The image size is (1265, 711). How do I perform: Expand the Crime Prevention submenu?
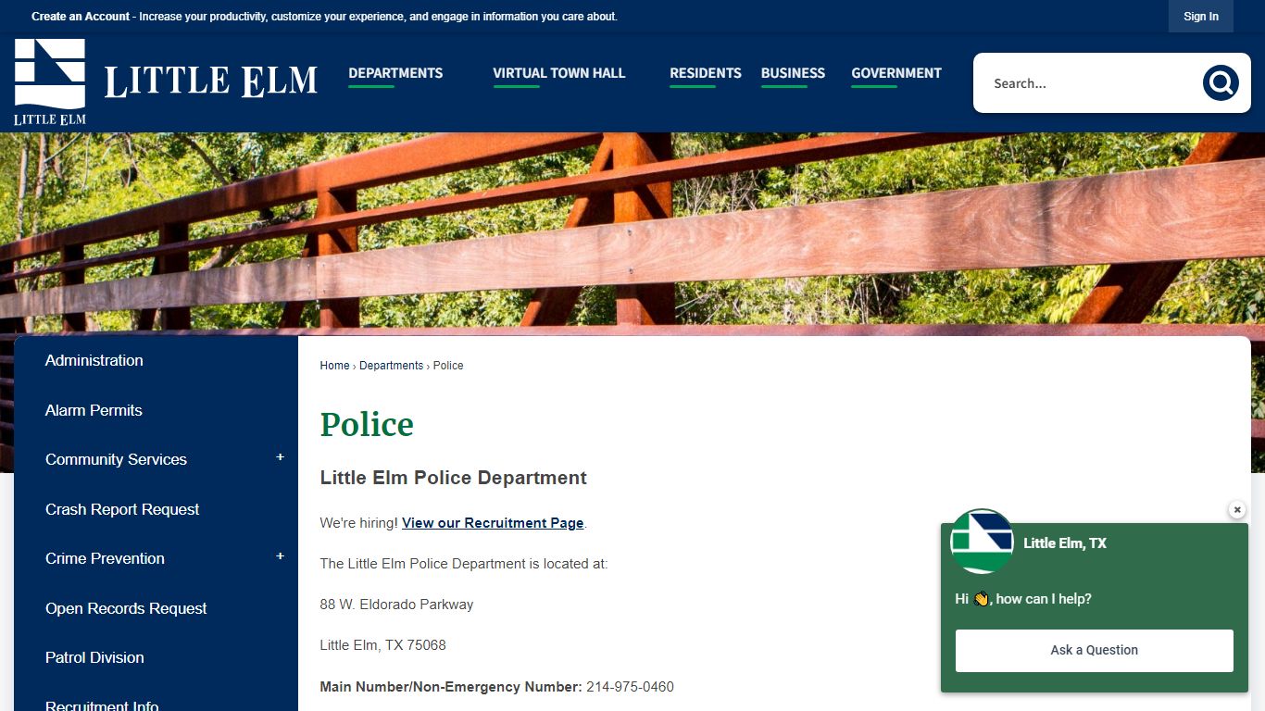point(280,557)
